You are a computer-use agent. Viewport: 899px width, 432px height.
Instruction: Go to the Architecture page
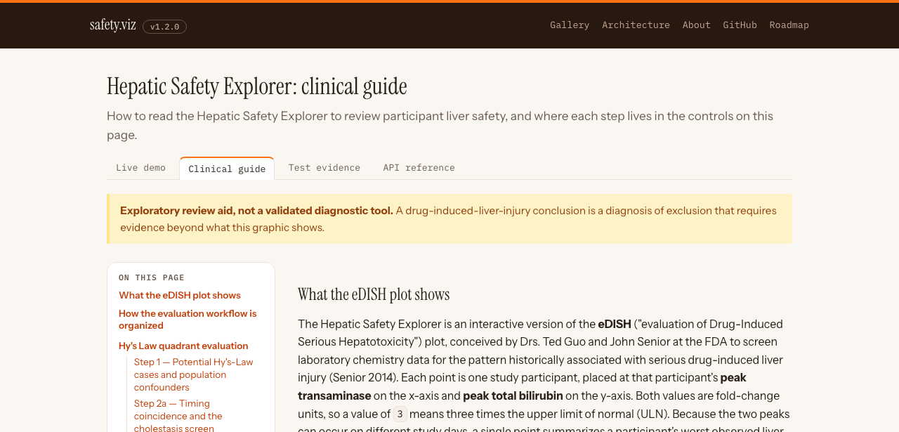click(x=636, y=25)
